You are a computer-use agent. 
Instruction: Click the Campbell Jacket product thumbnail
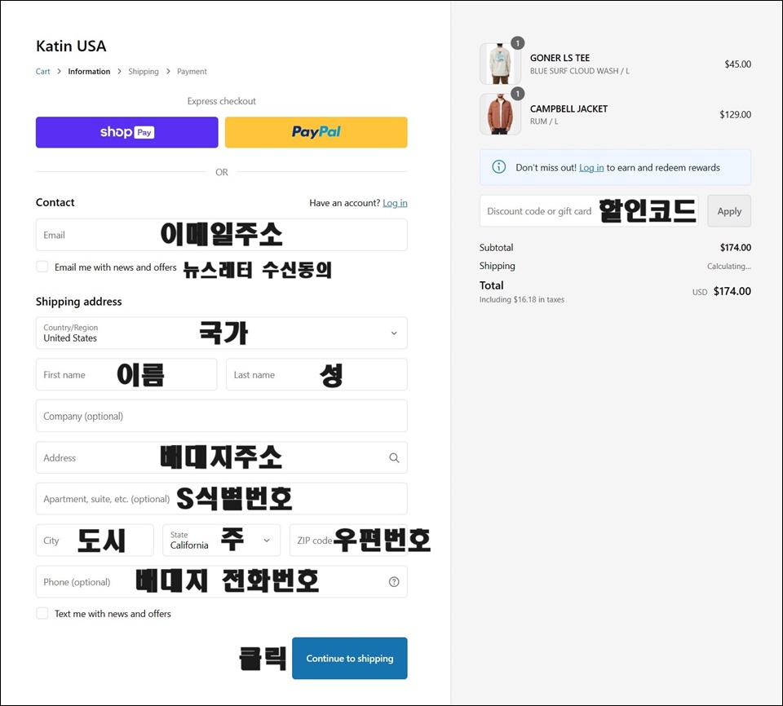500,114
